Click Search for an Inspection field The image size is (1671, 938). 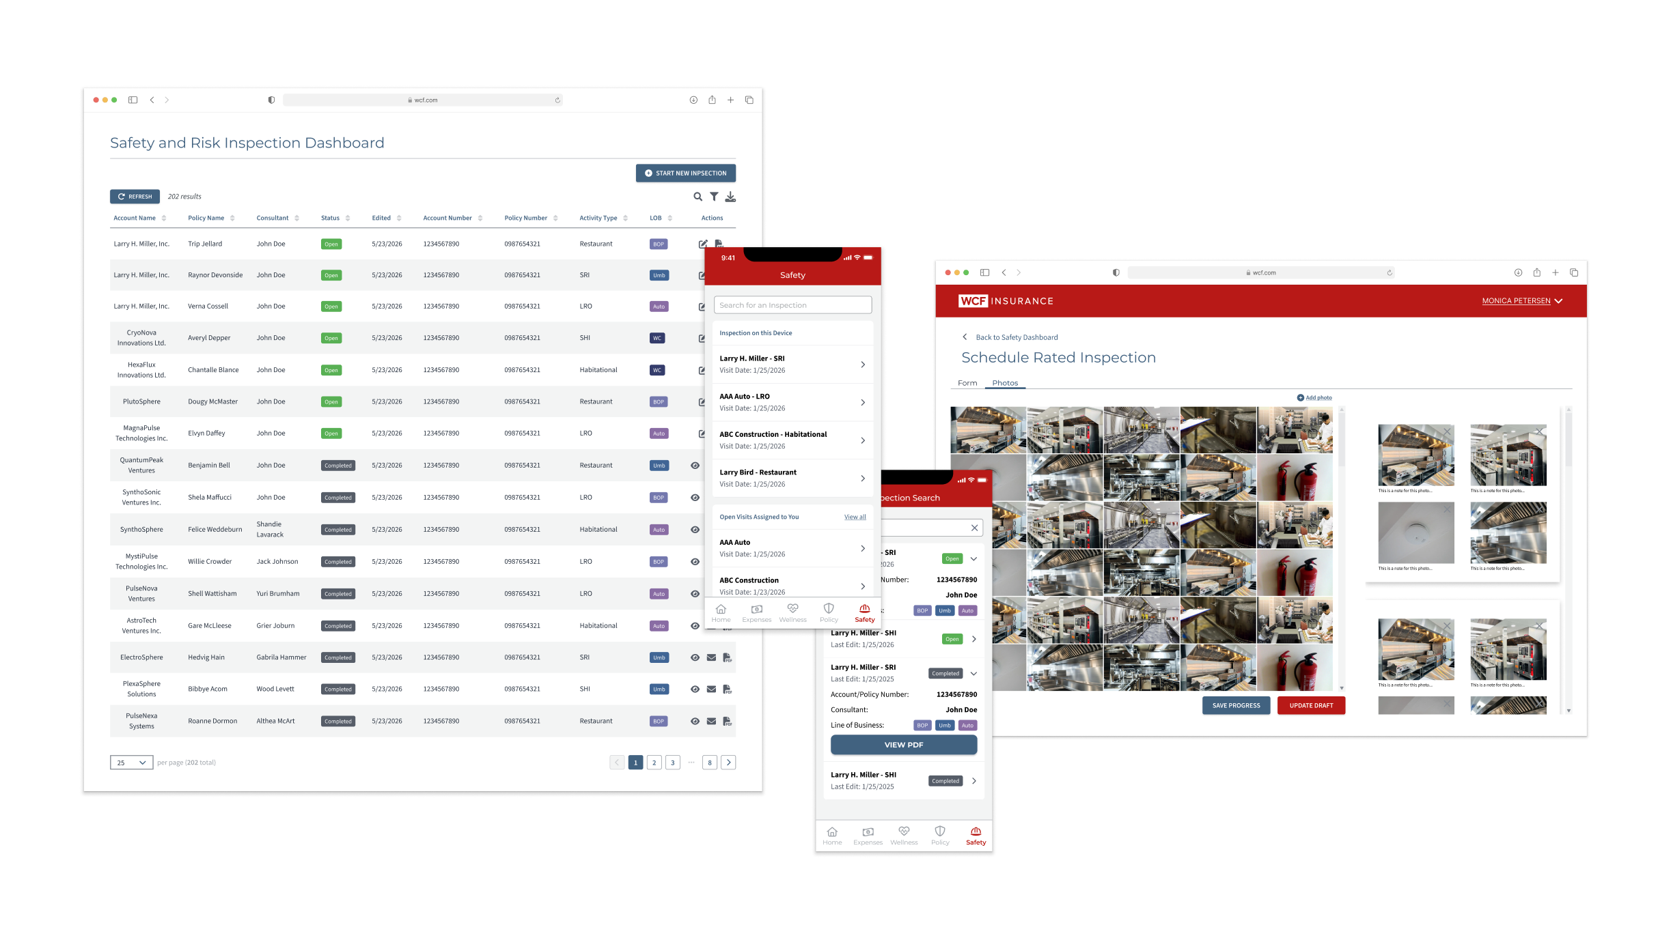click(792, 305)
